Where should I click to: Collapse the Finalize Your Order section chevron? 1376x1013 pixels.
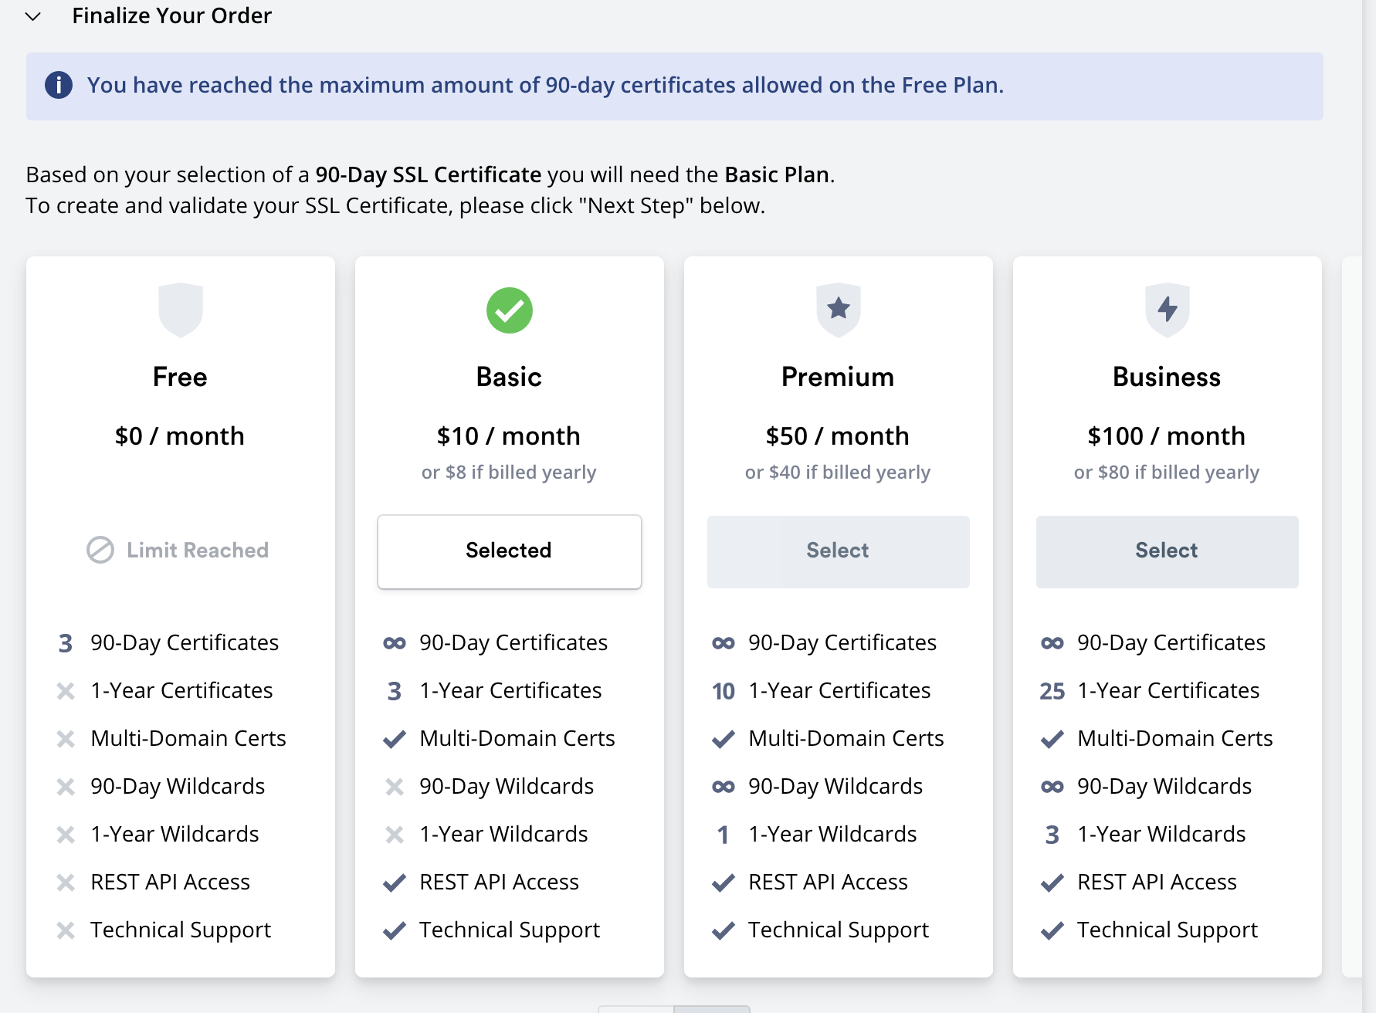(x=32, y=16)
